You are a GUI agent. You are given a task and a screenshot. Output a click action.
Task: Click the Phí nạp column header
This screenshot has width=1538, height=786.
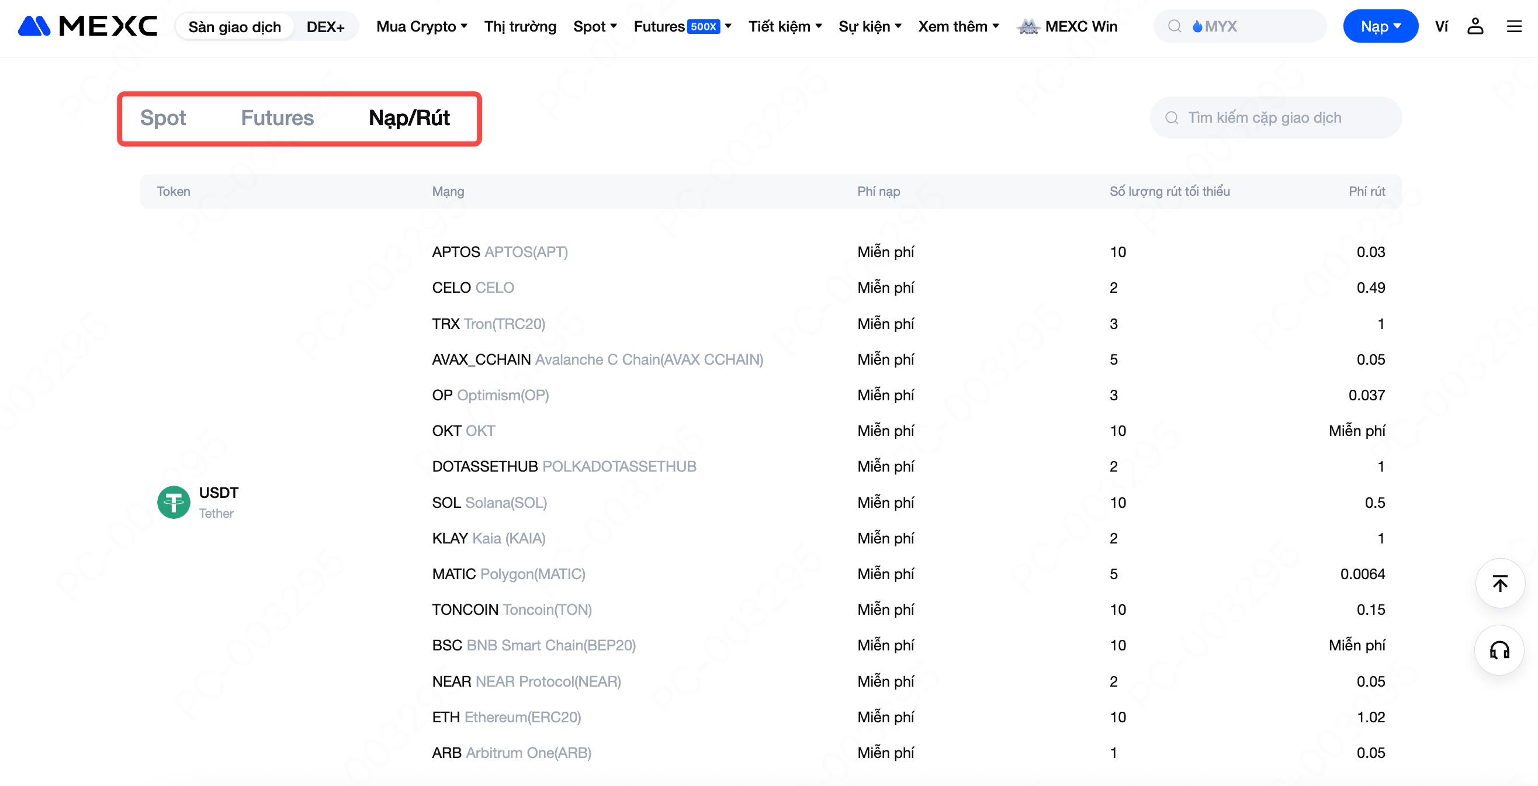pos(878,191)
